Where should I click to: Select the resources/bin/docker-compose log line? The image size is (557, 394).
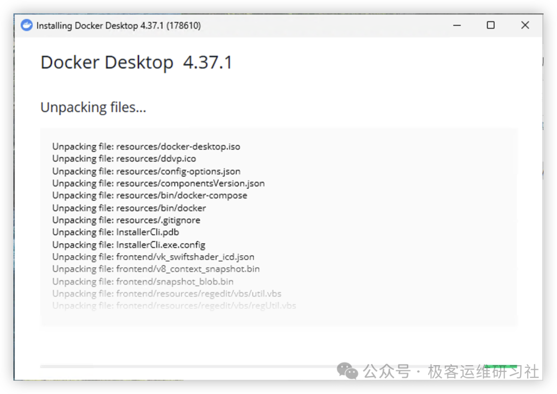tap(150, 195)
